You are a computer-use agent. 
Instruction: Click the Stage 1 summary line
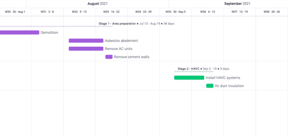tap(56, 27)
